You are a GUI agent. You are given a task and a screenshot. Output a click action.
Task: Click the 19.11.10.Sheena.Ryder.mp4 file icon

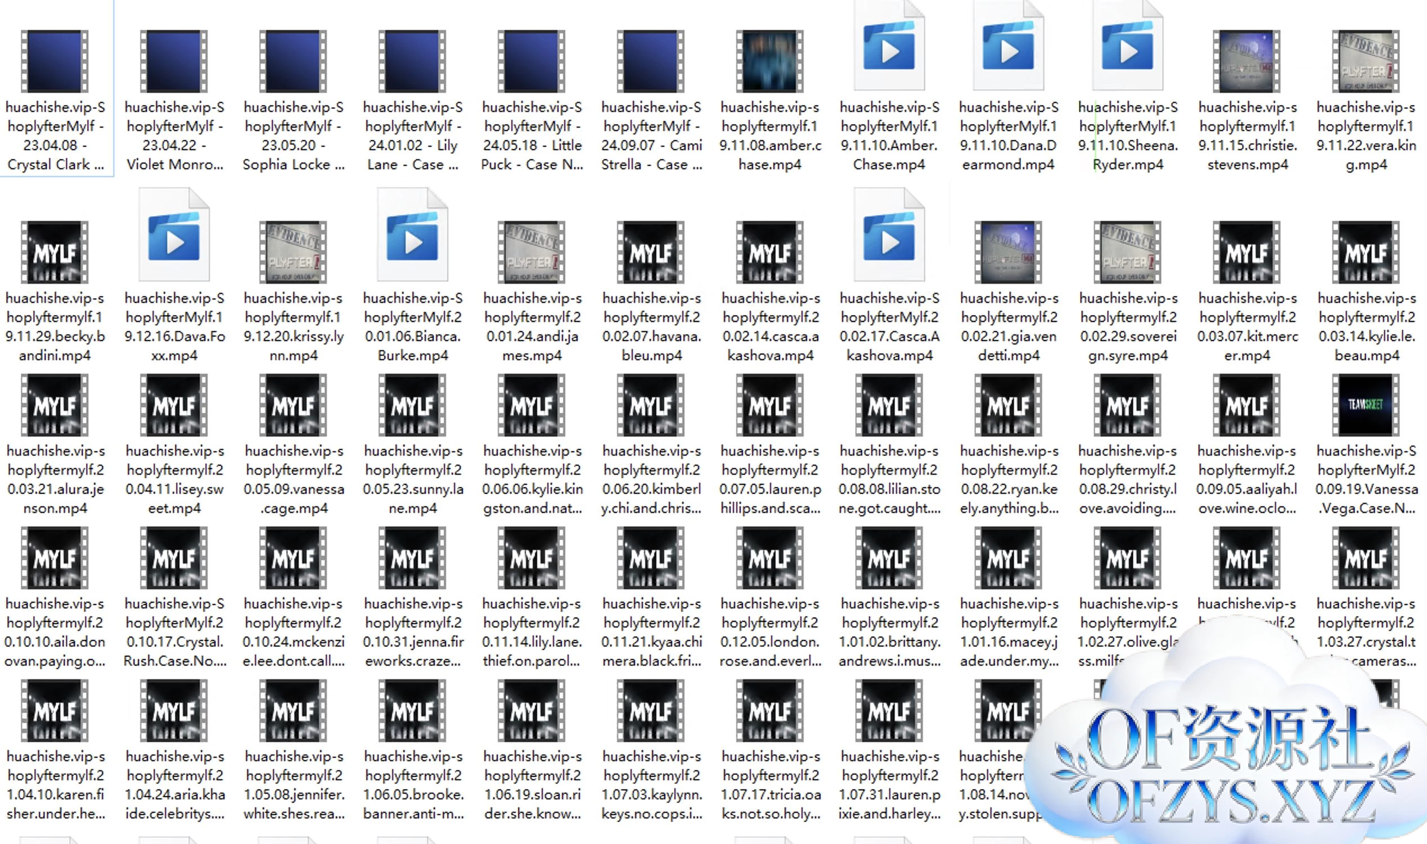coord(1127,48)
